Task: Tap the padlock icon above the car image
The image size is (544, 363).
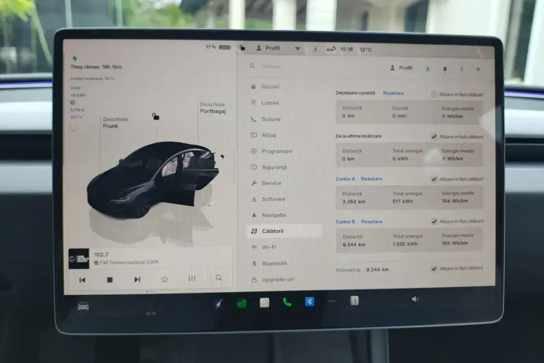Action: (x=156, y=116)
